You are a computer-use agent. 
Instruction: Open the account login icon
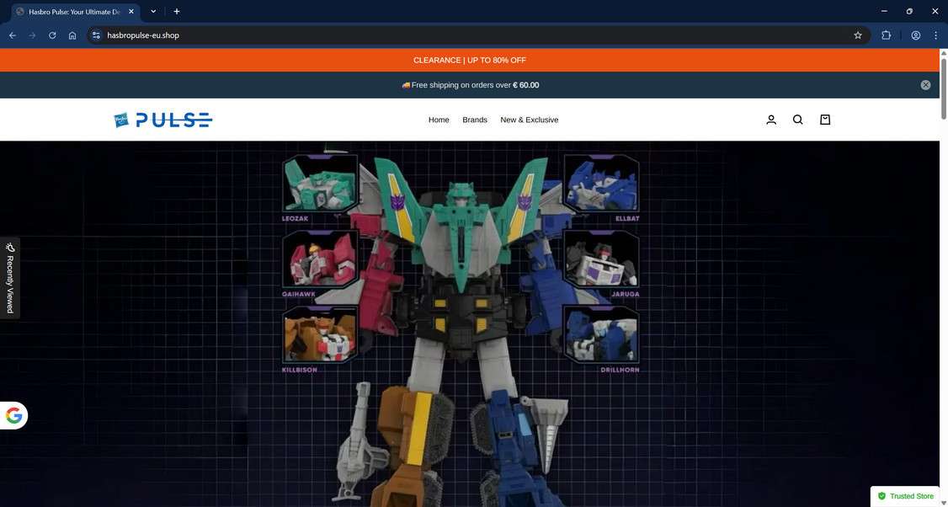[771, 120]
